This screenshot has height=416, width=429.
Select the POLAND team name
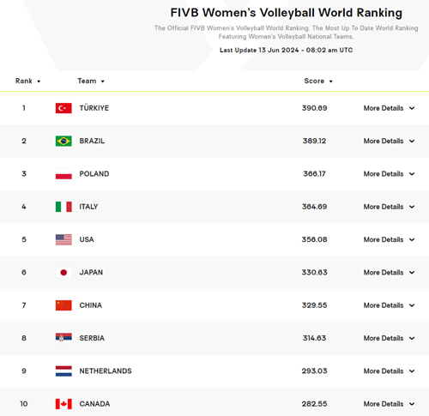[94, 174]
